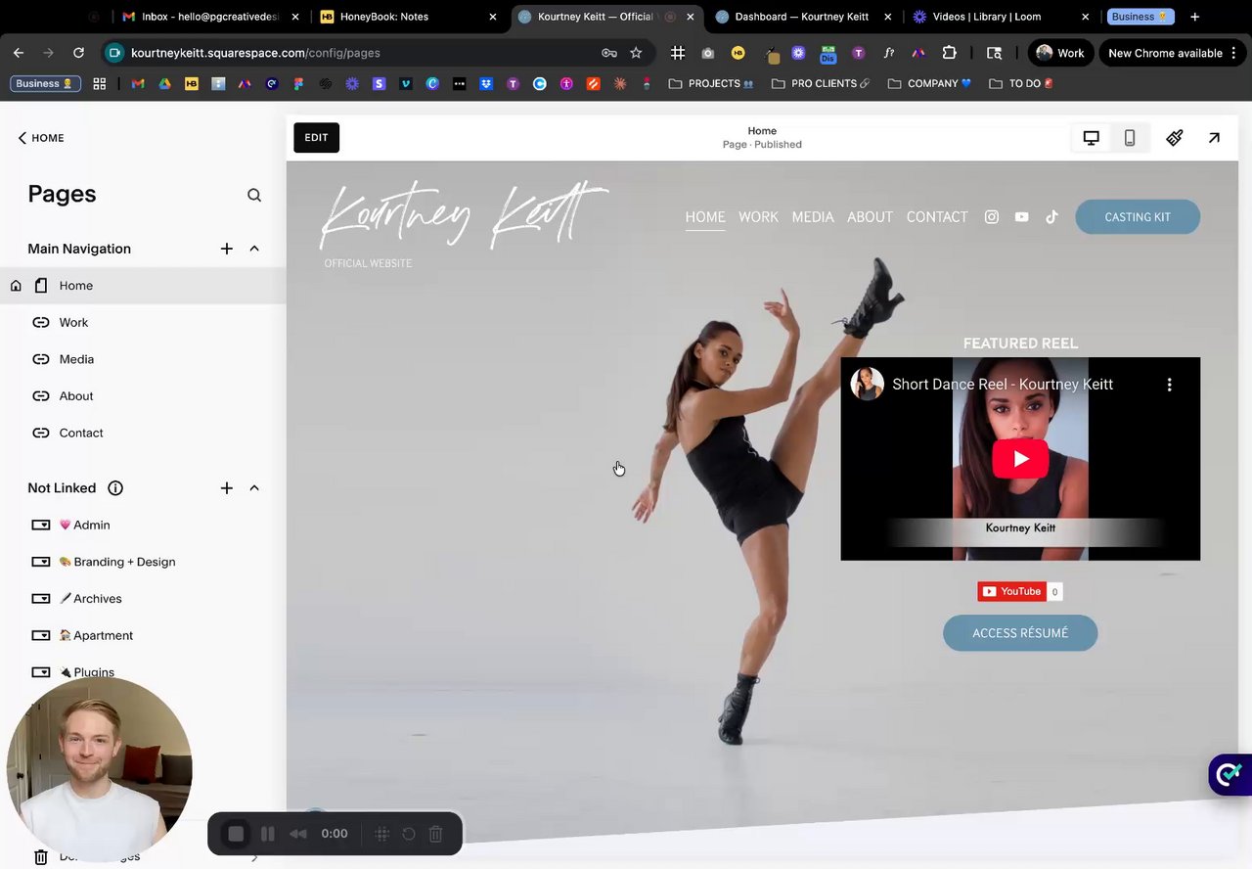Click the ACCESS RÉSUMÉ button
Viewport: 1252px width, 869px height.
click(x=1020, y=633)
